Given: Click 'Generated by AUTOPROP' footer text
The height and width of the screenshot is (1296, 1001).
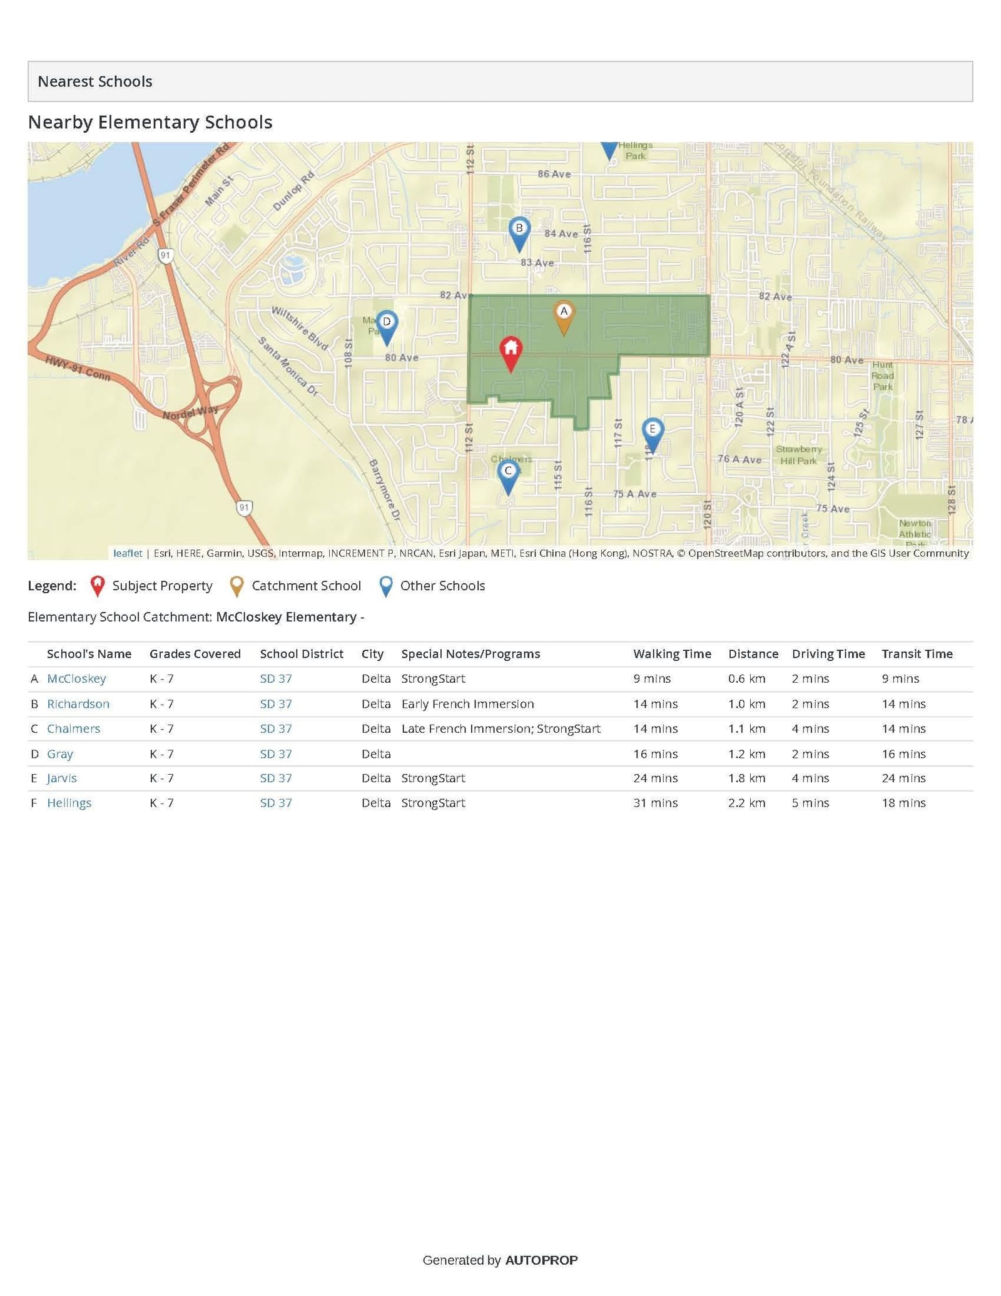Looking at the screenshot, I should click(x=500, y=1260).
